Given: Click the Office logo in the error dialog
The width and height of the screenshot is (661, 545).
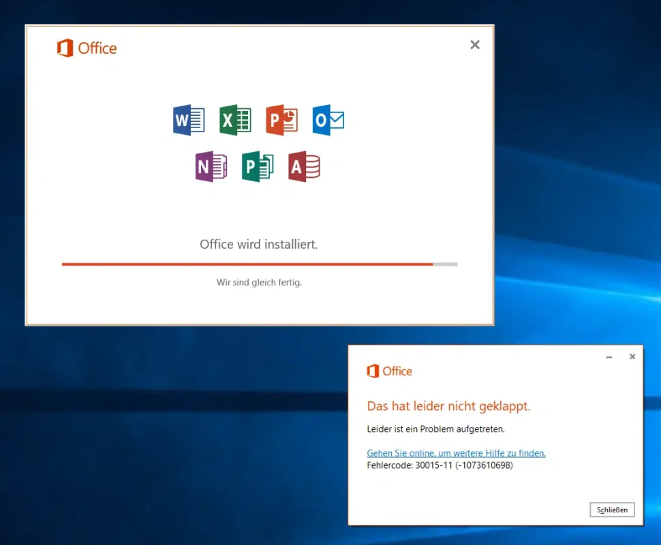Looking at the screenshot, I should [x=389, y=371].
